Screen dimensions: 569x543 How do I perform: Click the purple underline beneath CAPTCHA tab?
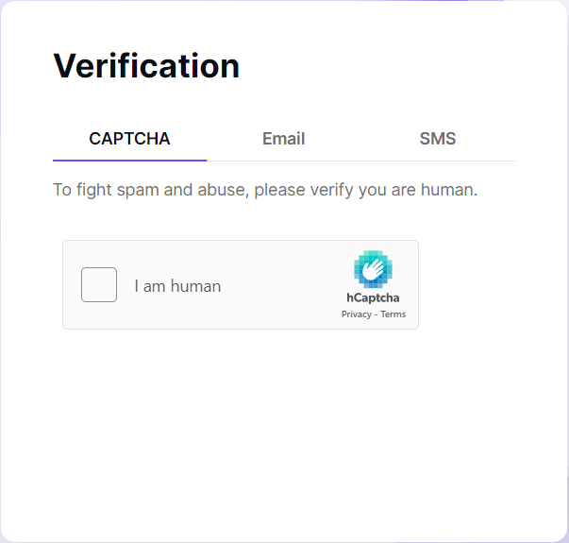(x=129, y=161)
